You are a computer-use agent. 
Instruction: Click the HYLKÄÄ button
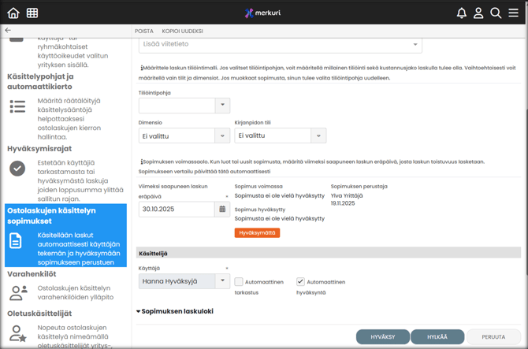point(437,336)
